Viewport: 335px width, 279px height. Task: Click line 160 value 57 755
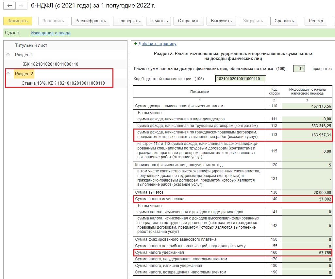307,253
